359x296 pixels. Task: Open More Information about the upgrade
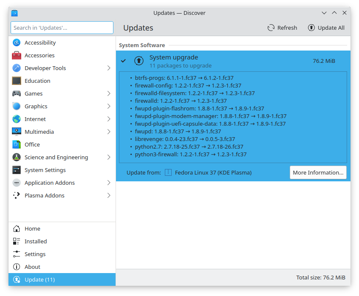click(x=318, y=172)
